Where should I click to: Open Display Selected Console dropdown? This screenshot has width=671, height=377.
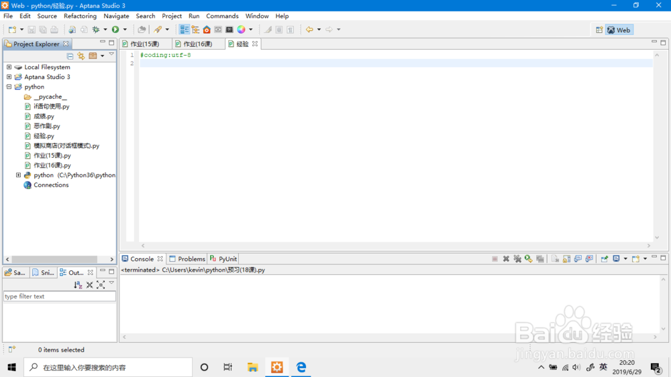[x=625, y=259]
